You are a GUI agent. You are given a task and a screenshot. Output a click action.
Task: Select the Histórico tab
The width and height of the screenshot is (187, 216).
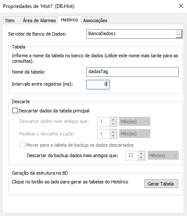point(69,20)
